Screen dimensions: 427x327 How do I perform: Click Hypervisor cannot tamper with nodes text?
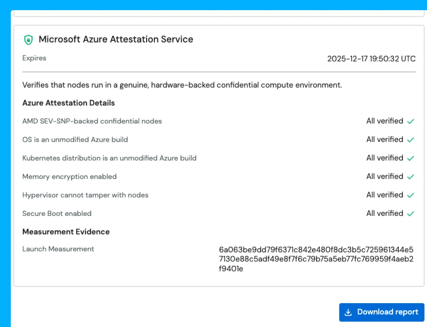tap(85, 195)
